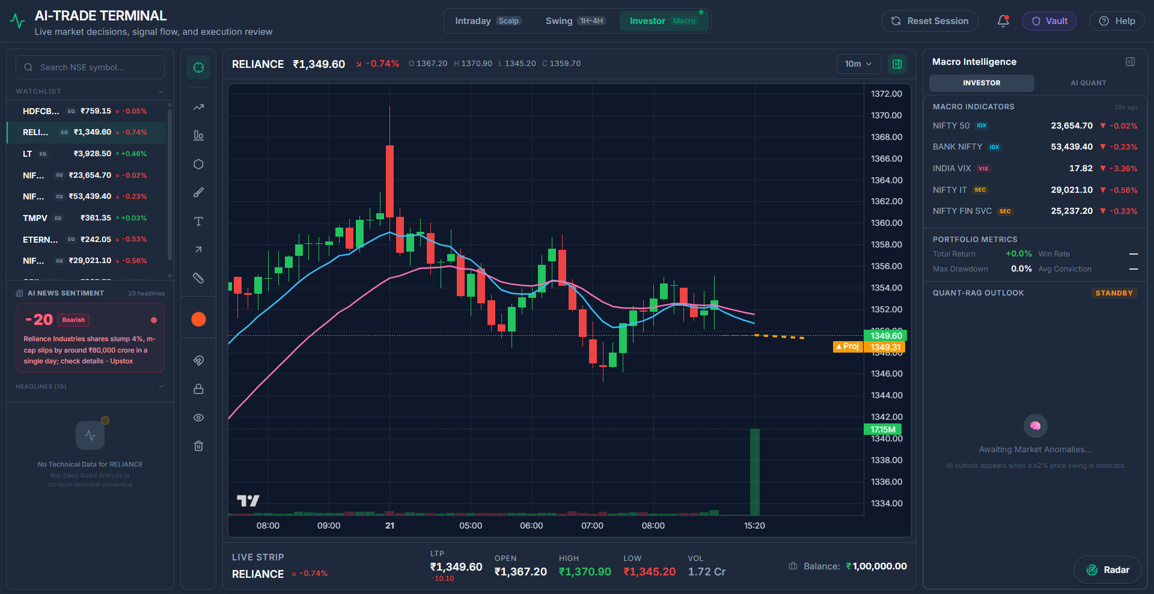Select the text annotation tool
This screenshot has height=594, width=1154.
tap(198, 221)
